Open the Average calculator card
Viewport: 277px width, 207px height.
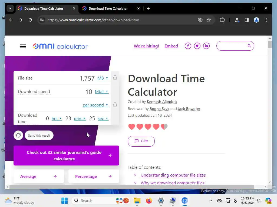pyautogui.click(x=39, y=176)
